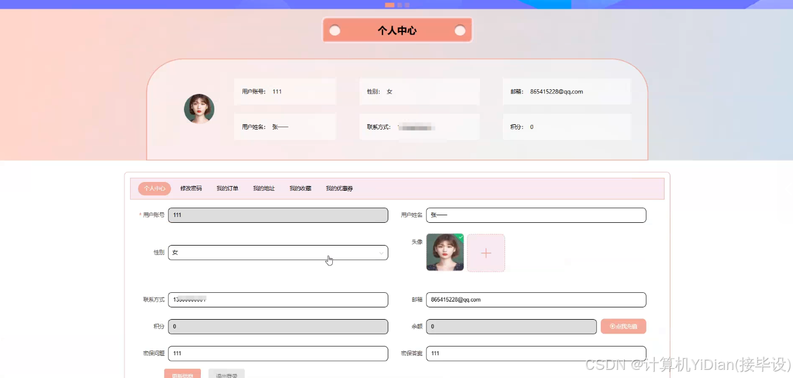Click the disabled 余额 input field
The image size is (793, 378).
pyautogui.click(x=512, y=327)
